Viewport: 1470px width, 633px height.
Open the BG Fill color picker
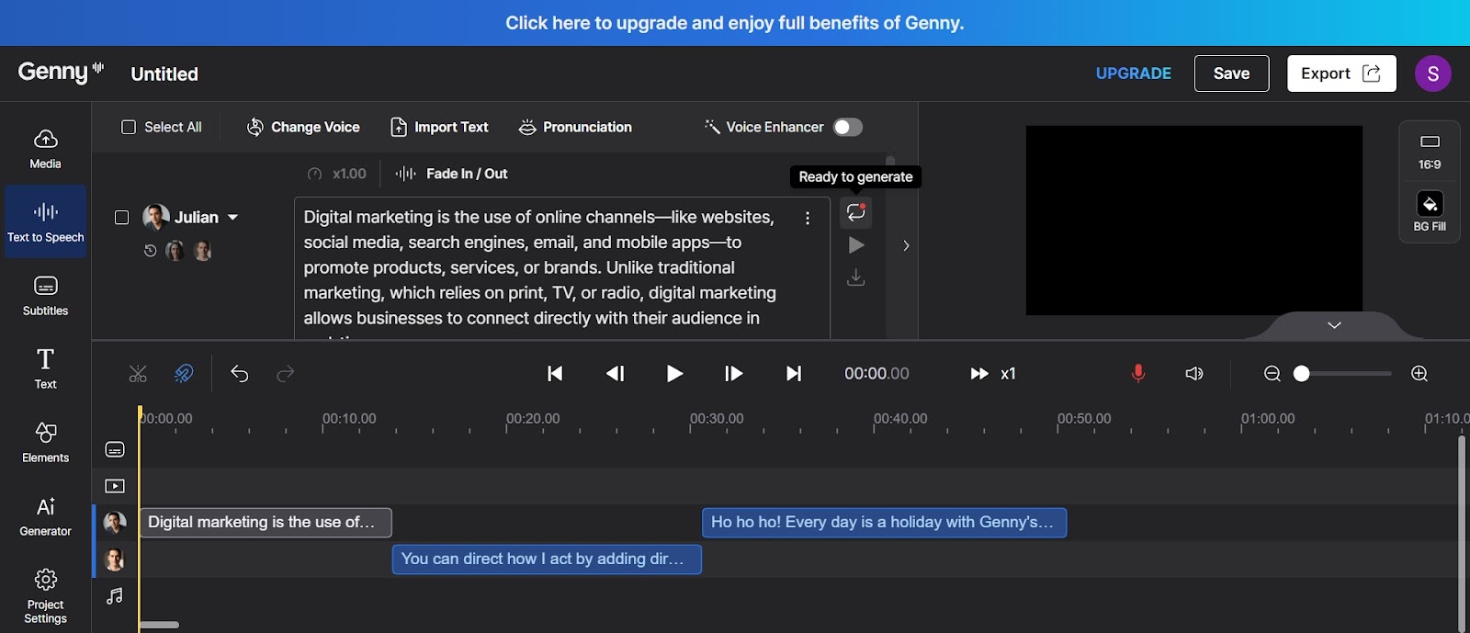(x=1430, y=211)
